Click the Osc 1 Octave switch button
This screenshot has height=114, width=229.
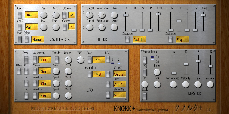pyautogui.click(x=64, y=15)
